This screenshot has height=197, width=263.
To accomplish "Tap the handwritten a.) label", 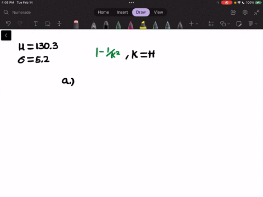I will pos(68,82).
